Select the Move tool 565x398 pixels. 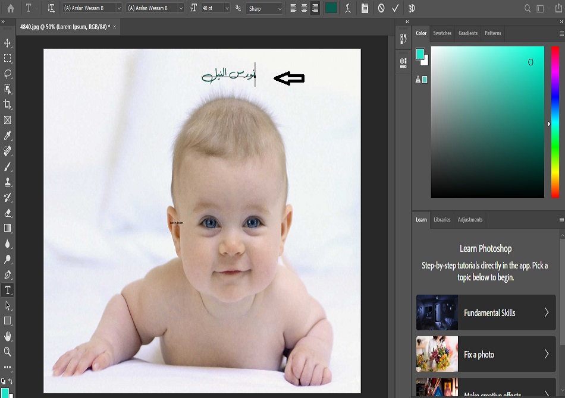pyautogui.click(x=8, y=43)
